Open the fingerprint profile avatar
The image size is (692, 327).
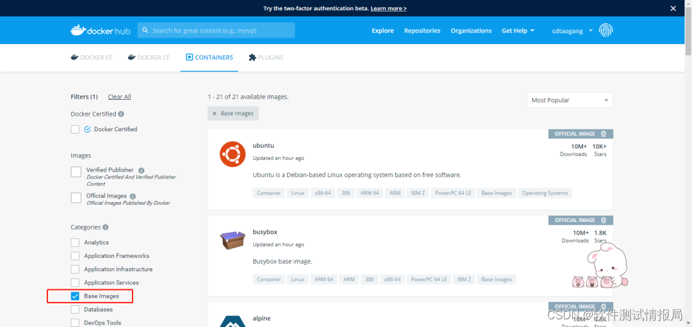[605, 31]
